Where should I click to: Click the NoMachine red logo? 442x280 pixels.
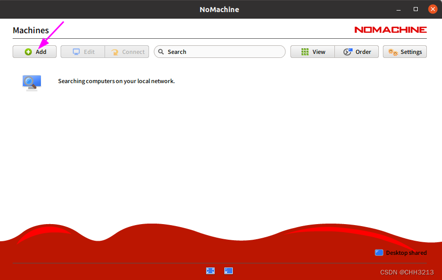click(x=390, y=30)
